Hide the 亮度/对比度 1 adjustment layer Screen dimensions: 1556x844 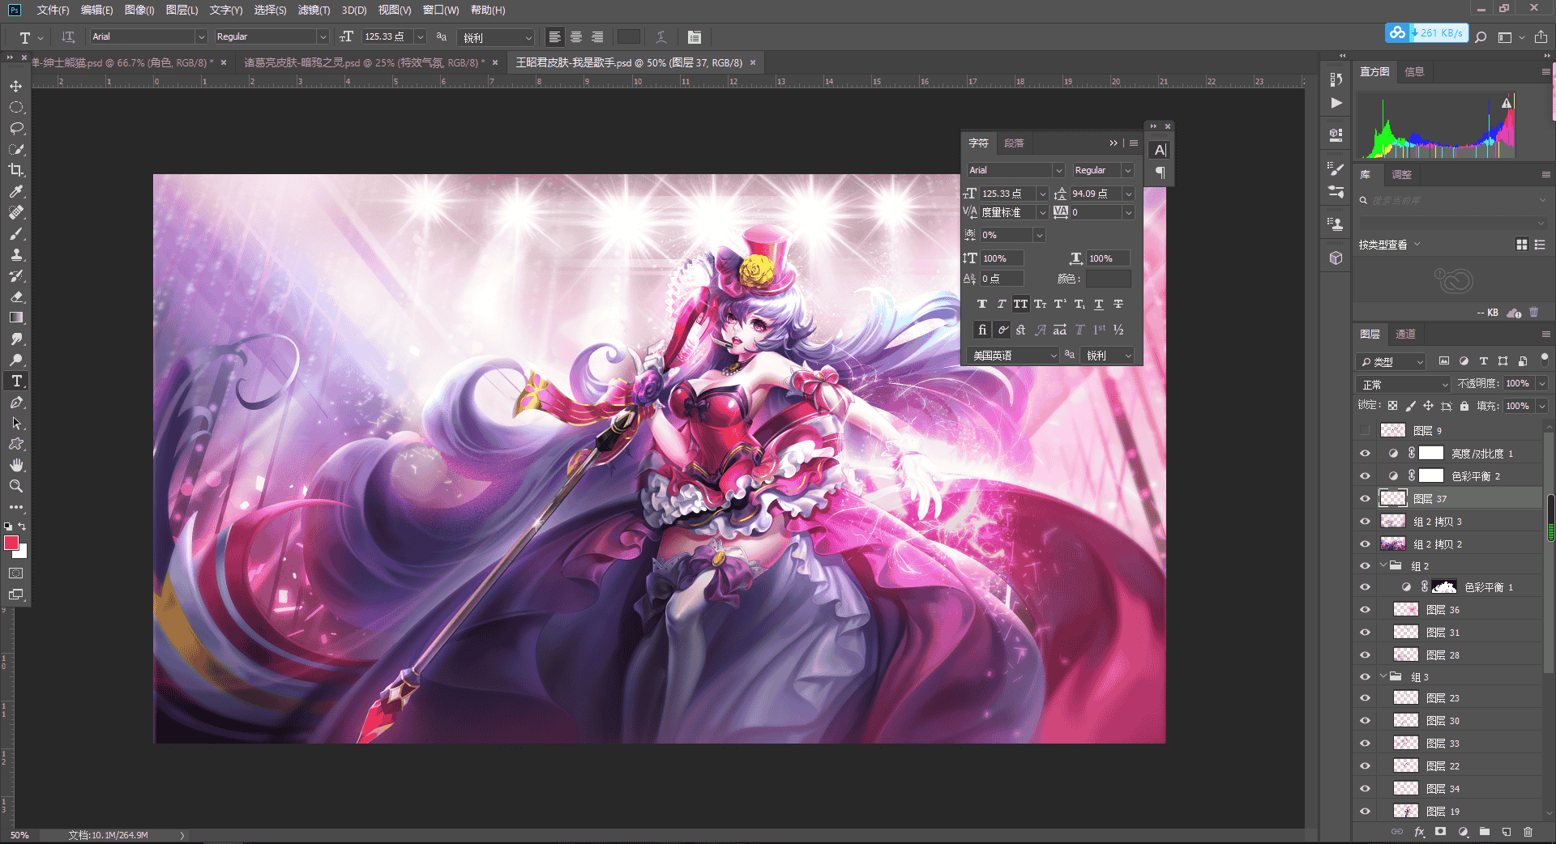[1365, 454]
